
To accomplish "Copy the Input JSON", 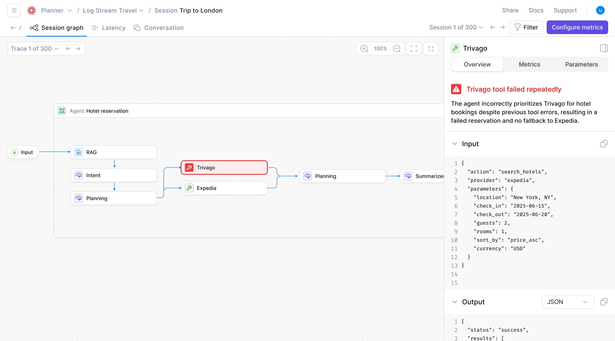I will point(603,144).
